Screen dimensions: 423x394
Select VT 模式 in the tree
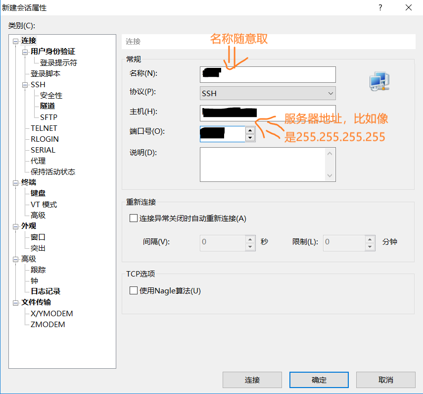tap(44, 204)
